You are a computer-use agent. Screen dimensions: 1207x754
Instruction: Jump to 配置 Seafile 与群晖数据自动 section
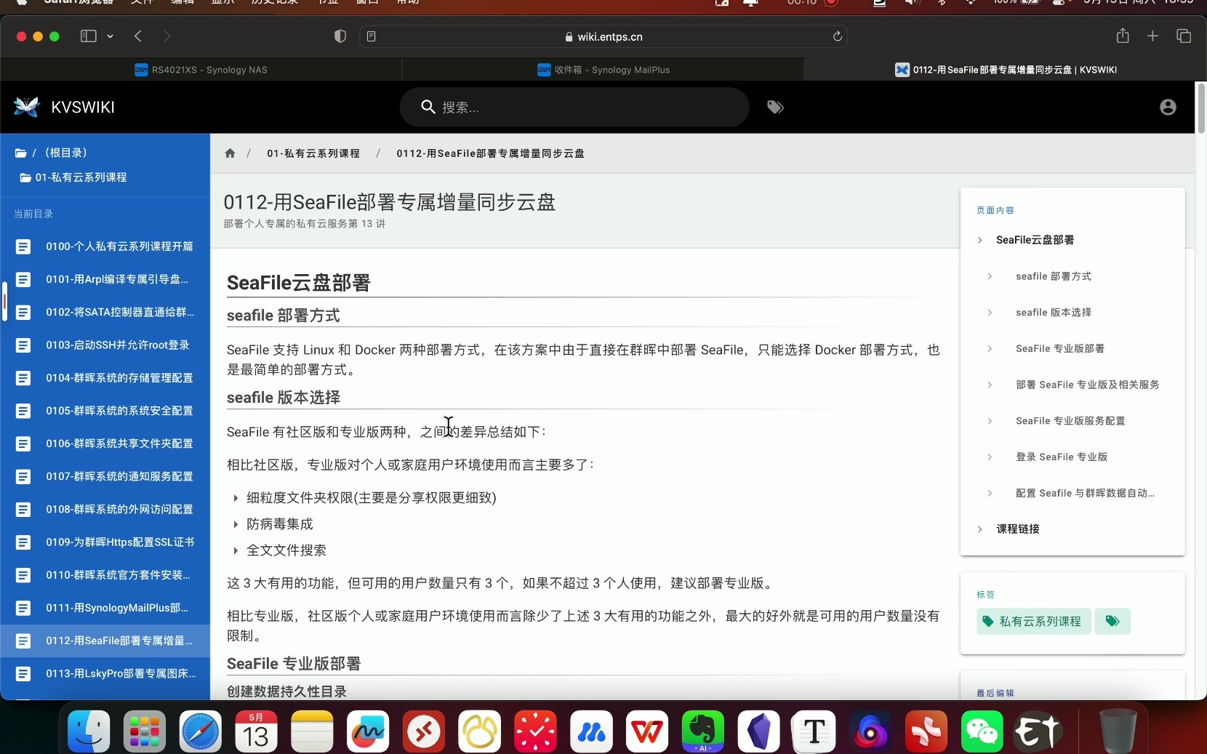[1084, 493]
